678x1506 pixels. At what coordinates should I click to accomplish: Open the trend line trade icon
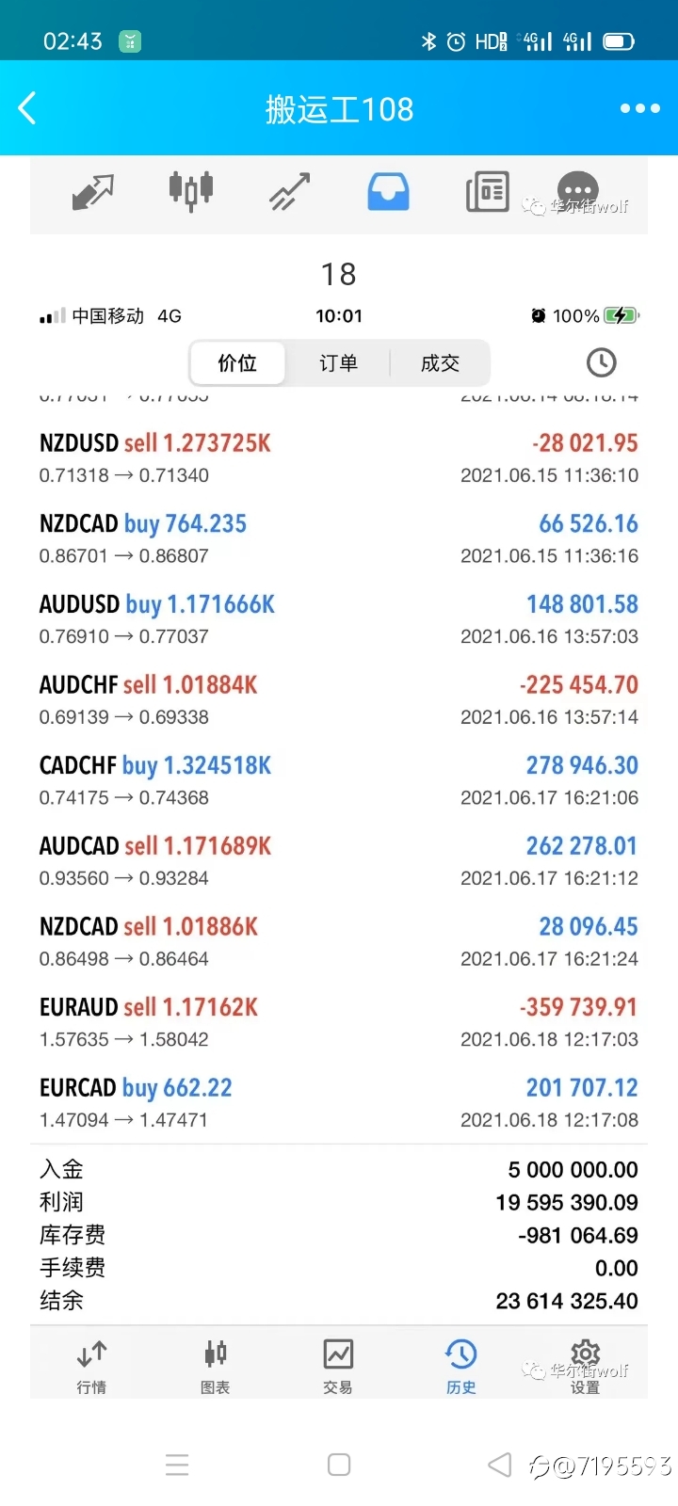[x=290, y=192]
